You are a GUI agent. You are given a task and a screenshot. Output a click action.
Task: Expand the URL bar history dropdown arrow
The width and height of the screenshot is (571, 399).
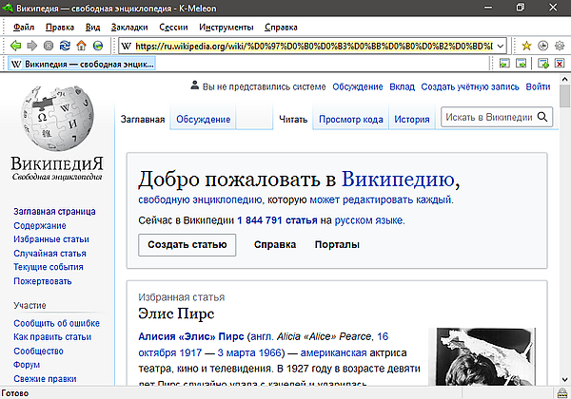coord(501,47)
